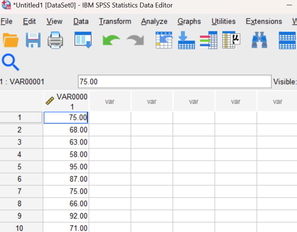
Task: Open the Recall recently used dialogs icon
Action: (x=83, y=40)
